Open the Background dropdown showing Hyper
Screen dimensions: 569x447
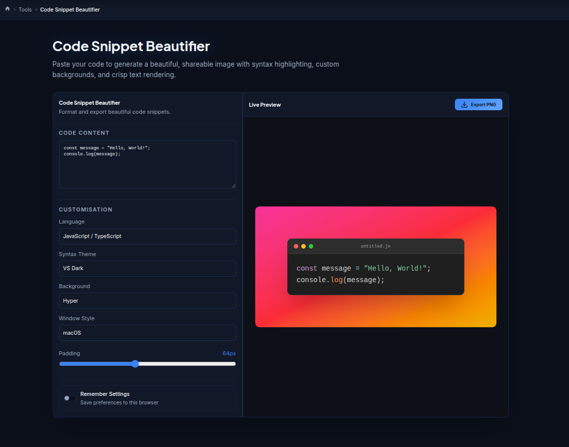point(147,301)
